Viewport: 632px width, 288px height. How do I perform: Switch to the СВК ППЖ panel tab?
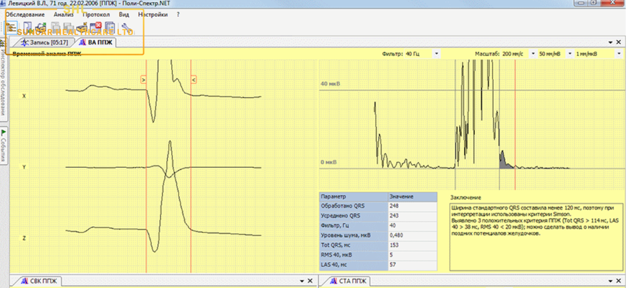pyautogui.click(x=39, y=282)
